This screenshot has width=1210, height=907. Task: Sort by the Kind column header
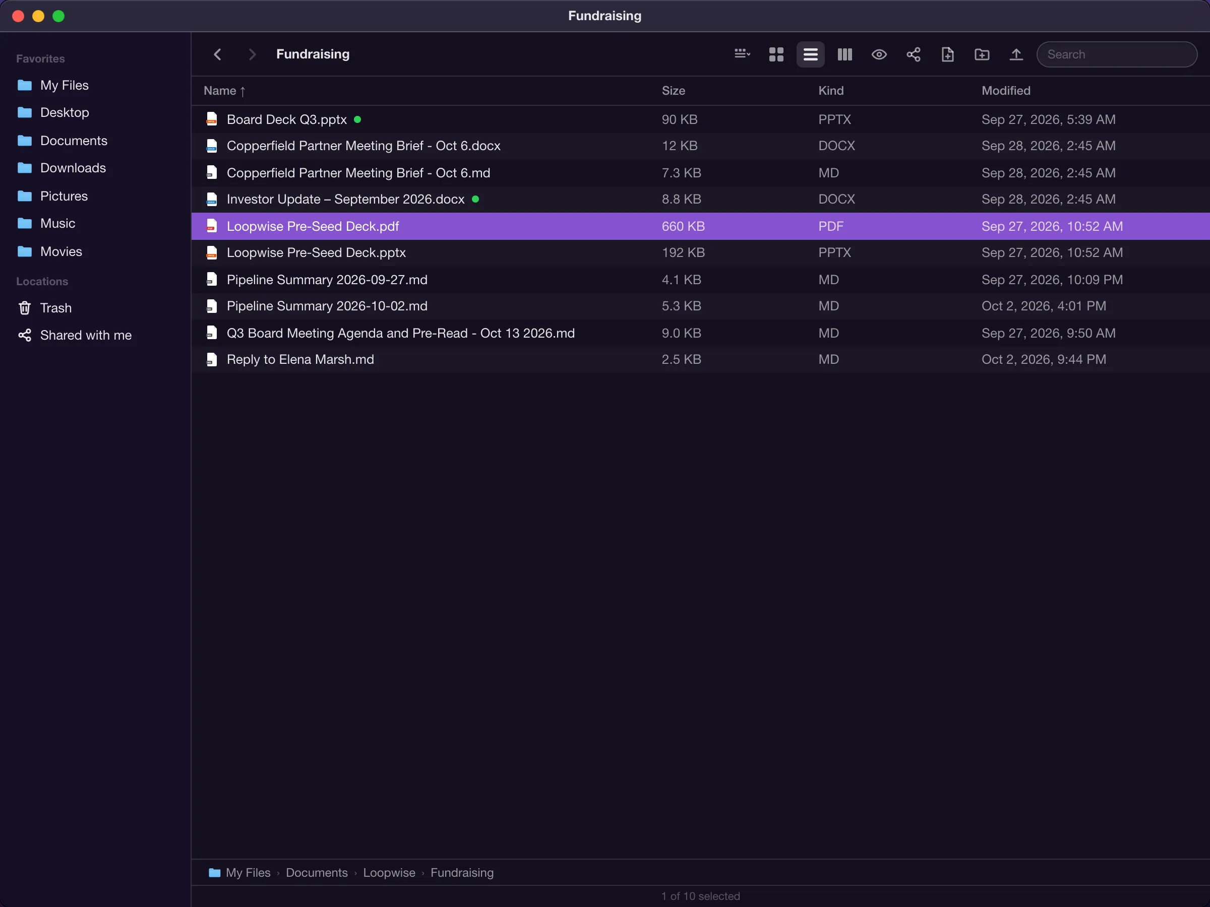point(831,91)
